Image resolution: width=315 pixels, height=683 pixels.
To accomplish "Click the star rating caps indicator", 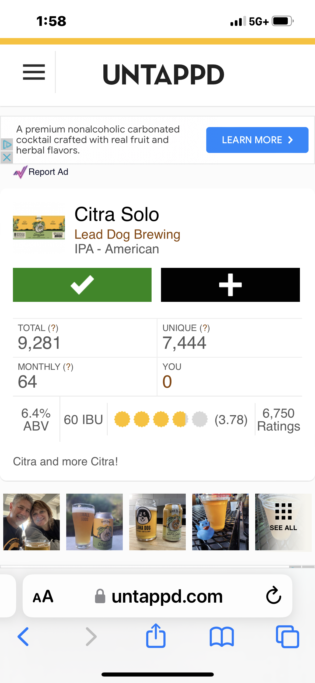I will 161,419.
